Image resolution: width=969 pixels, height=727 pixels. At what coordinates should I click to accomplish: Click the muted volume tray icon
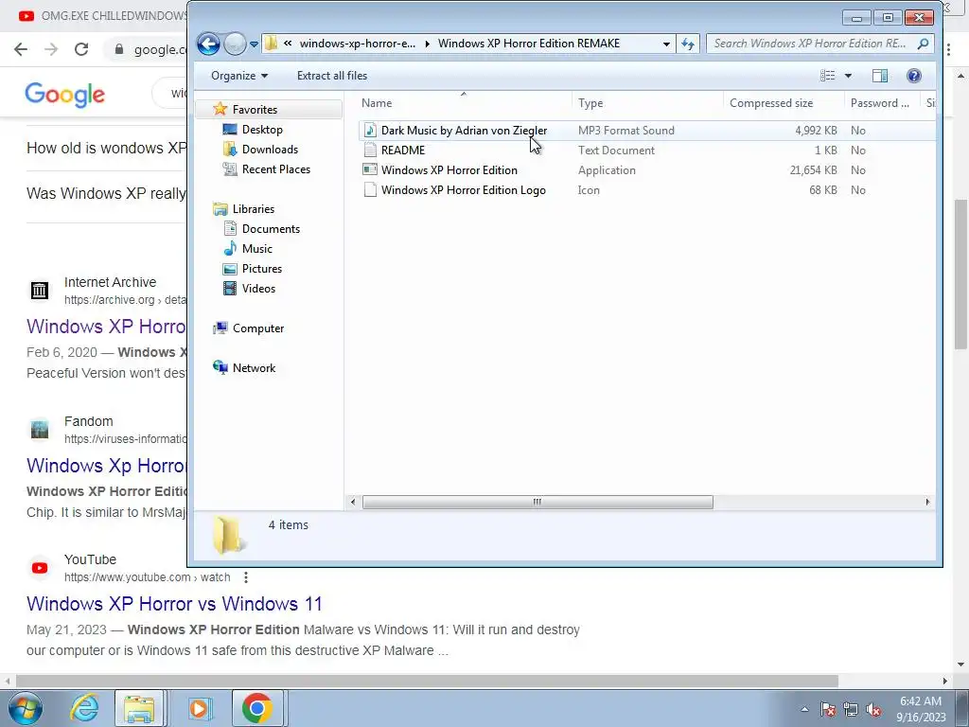[873, 710]
